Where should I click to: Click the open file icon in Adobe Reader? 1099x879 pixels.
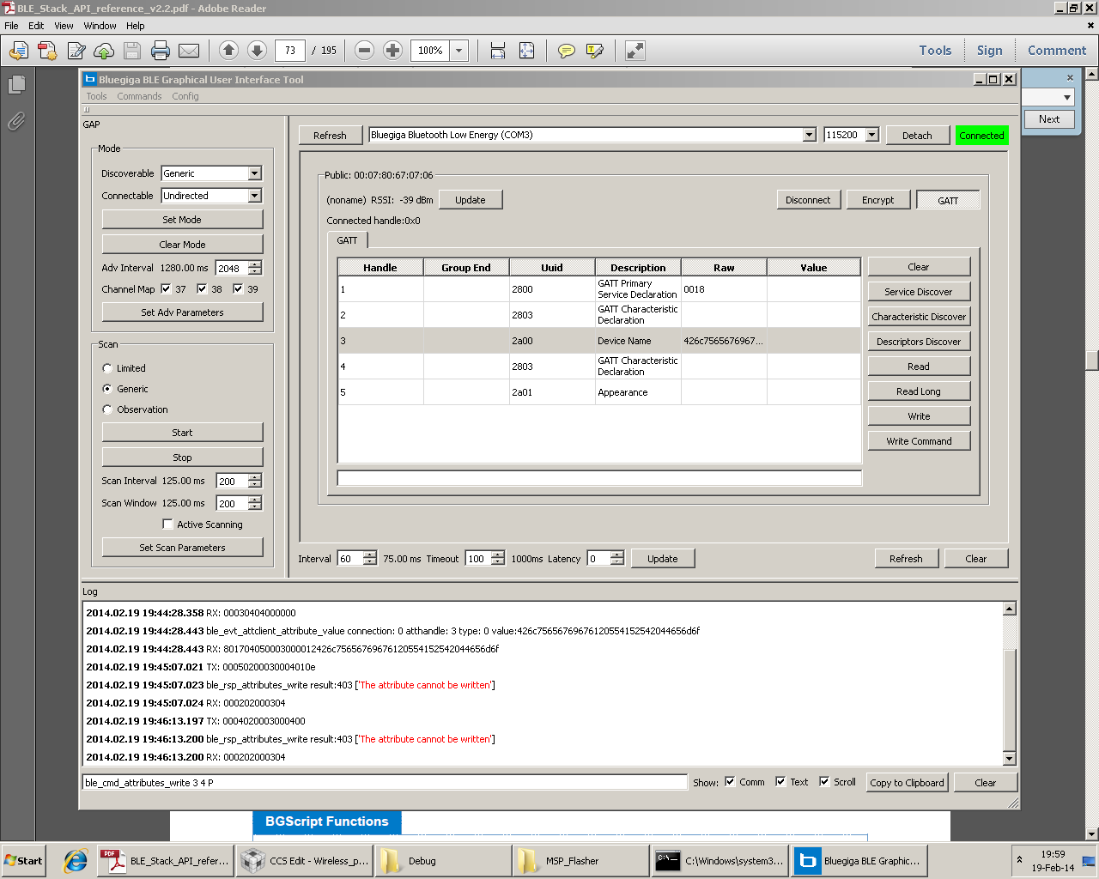click(x=18, y=51)
